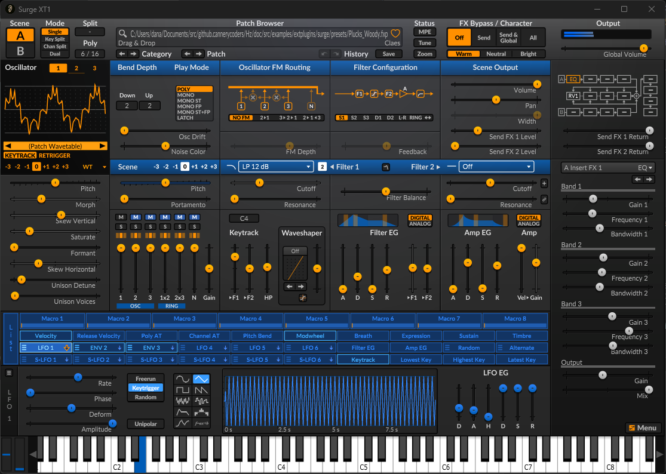Screen dimensions: 666x474
Task: Mute oscillator 2 in the mixer
Action: [136, 217]
